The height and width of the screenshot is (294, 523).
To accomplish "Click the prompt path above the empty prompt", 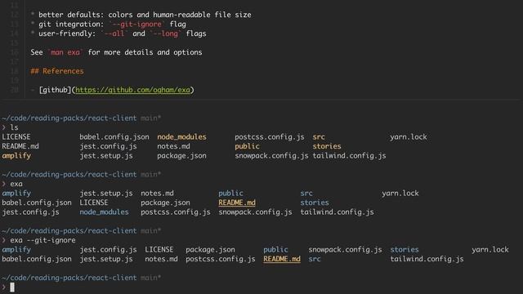I will point(69,278).
